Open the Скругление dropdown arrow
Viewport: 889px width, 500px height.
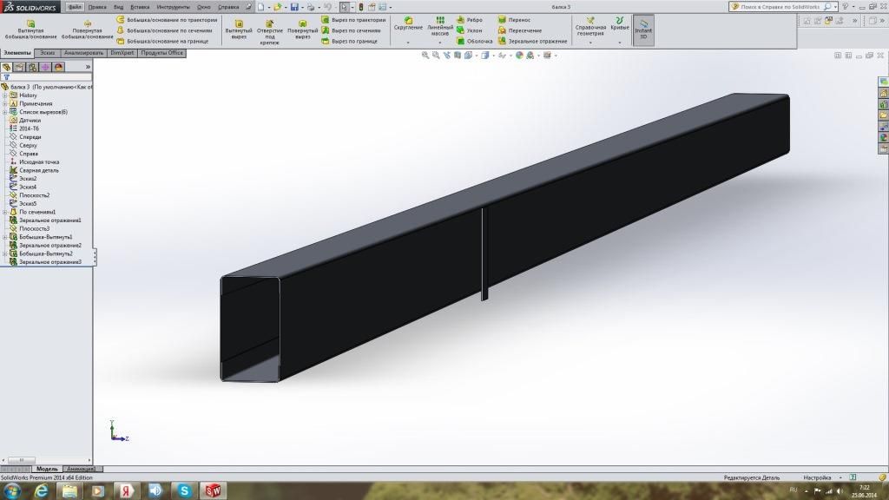click(x=408, y=43)
